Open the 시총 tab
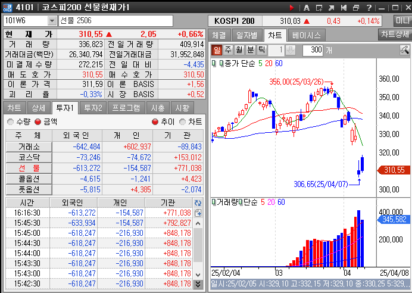The height and width of the screenshot is (293, 412). click(158, 108)
